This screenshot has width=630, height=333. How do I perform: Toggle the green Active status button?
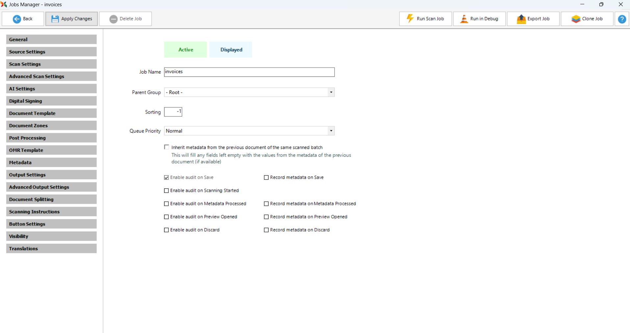coord(186,50)
